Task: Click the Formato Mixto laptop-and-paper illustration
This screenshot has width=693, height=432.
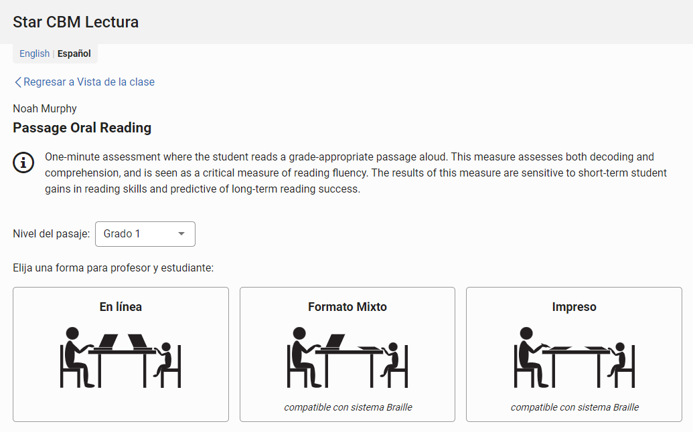Action: 348,357
